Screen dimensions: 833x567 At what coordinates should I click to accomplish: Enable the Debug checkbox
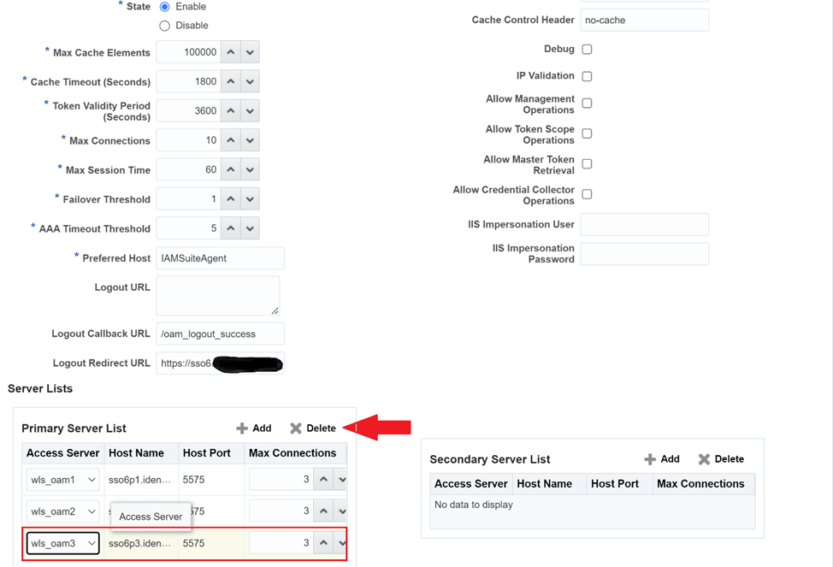click(x=587, y=50)
